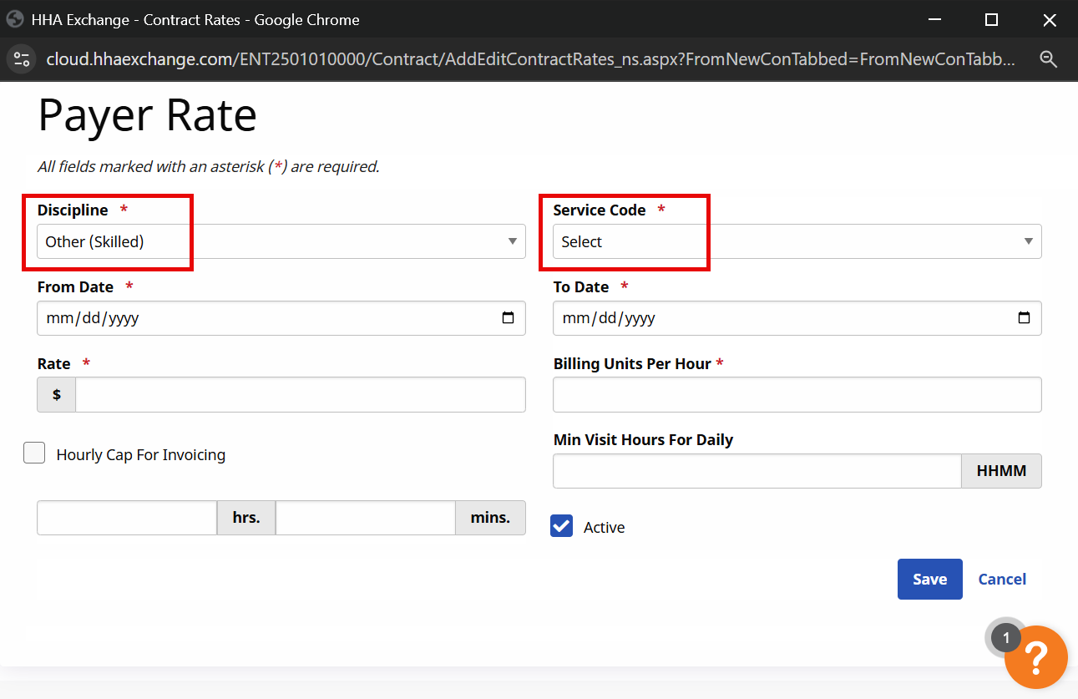Click the Cancel link
Image resolution: width=1078 pixels, height=699 pixels.
pyautogui.click(x=1002, y=579)
